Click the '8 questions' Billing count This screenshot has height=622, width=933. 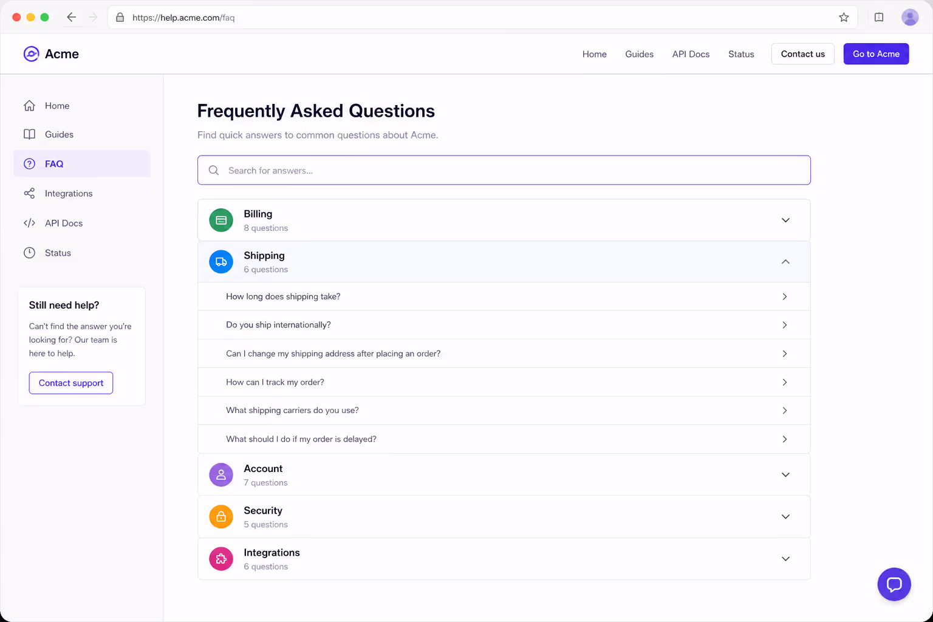tap(266, 228)
